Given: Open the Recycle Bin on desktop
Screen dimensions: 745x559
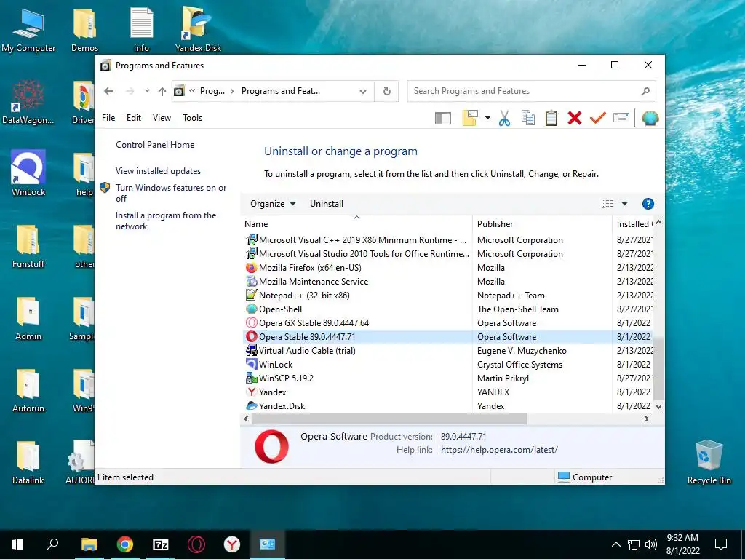Looking at the screenshot, I should [x=709, y=462].
